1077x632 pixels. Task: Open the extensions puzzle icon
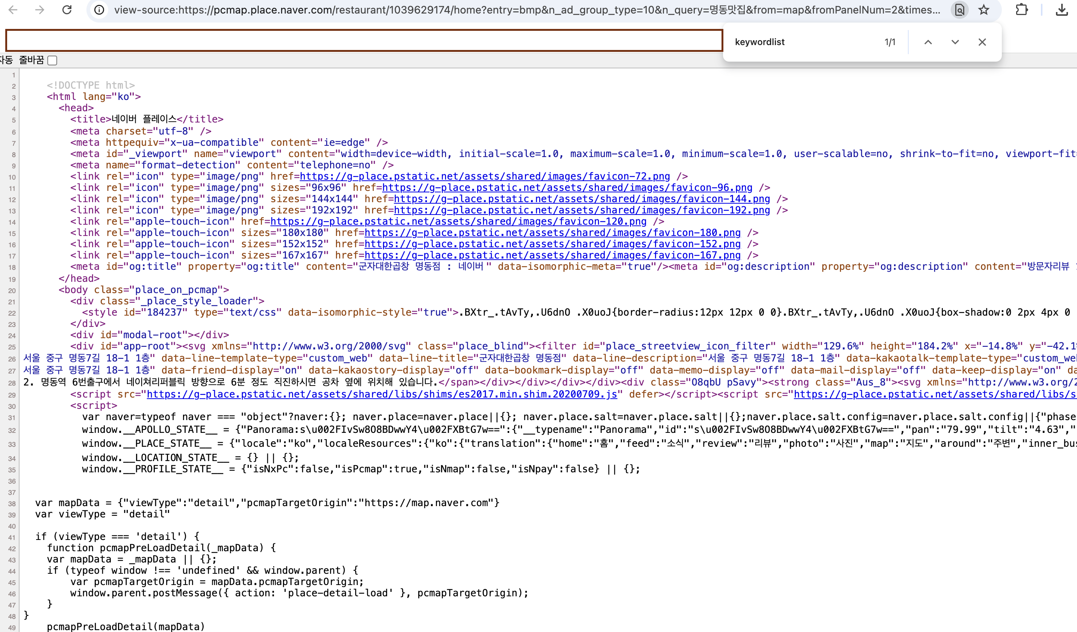pos(1021,9)
